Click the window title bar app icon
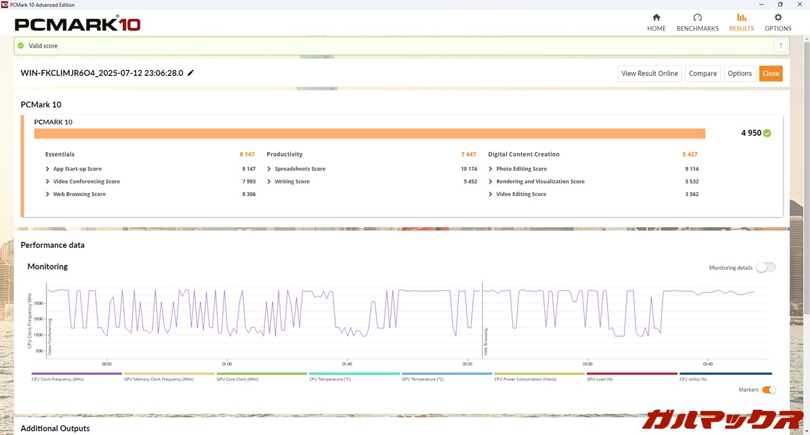The height and width of the screenshot is (435, 810). (x=5, y=4)
